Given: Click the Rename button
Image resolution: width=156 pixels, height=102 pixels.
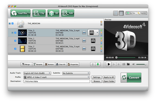Looking at the screenshot, I should 38,64.
